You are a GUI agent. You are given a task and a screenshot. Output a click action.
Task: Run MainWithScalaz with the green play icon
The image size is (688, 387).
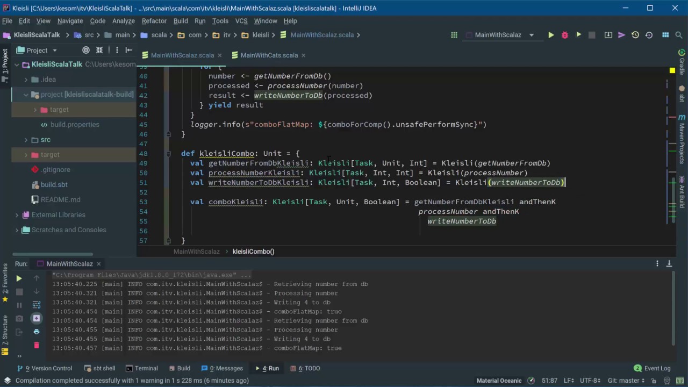click(551, 35)
